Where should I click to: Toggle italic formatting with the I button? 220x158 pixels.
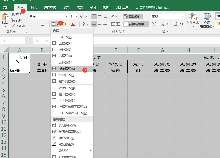(x=37, y=24)
